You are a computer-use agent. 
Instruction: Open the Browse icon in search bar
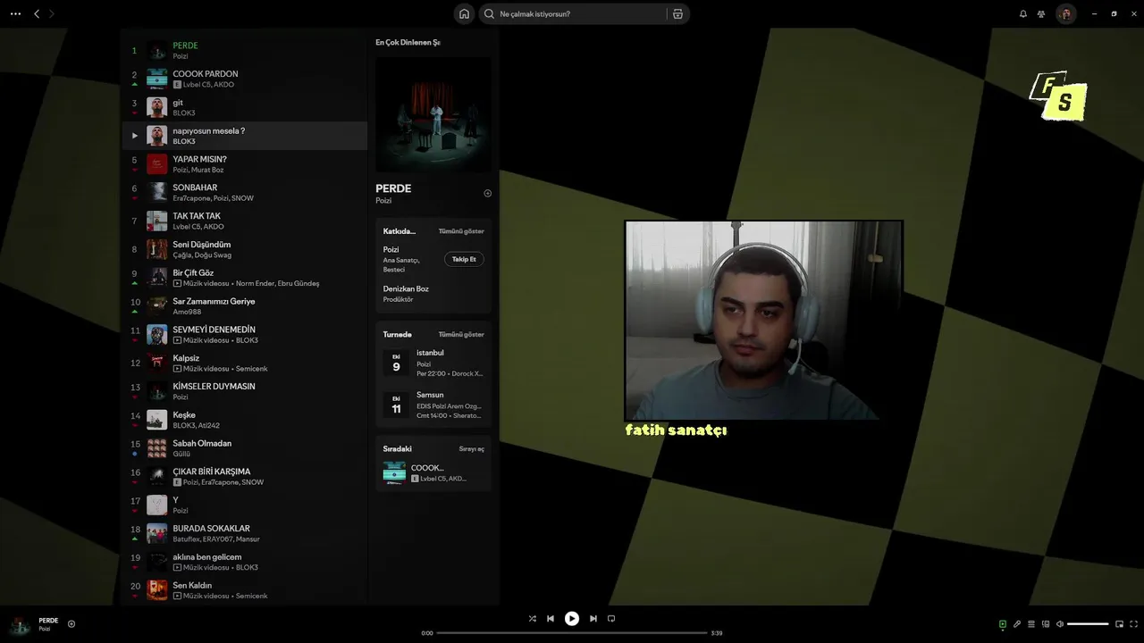tap(677, 13)
